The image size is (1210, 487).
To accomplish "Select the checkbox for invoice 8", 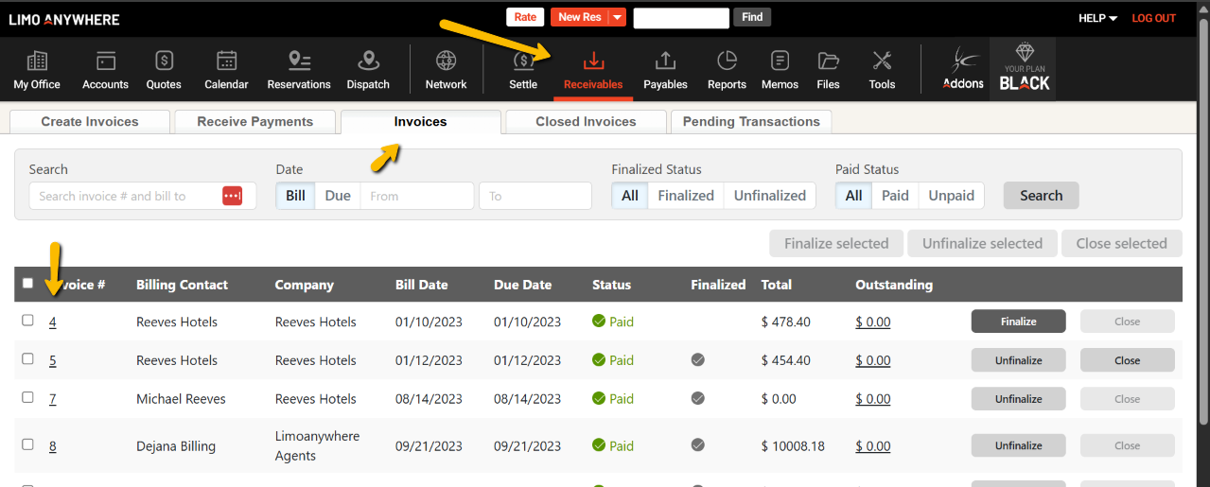I will (x=27, y=444).
